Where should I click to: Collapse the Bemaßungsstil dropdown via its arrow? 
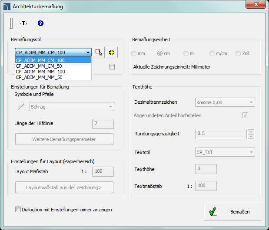pos(88,53)
